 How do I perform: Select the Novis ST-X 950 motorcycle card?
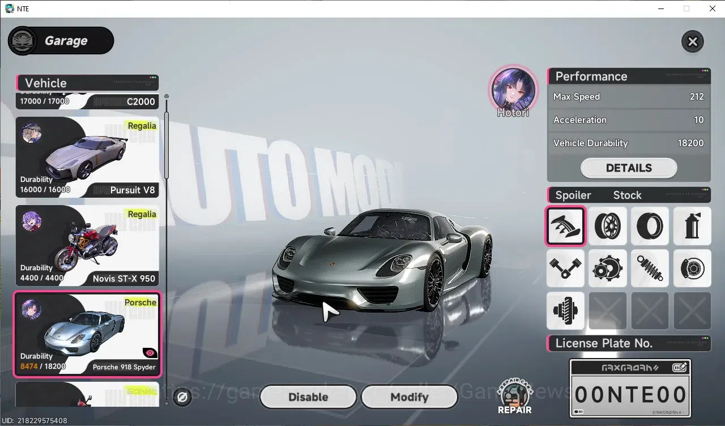tap(87, 245)
